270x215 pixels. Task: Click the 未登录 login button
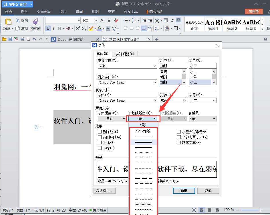[x=254, y=11]
